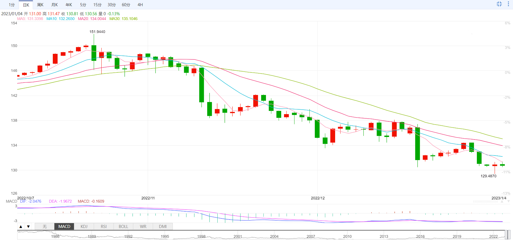513x248 pixels.
Task: Click the 2010 point on overview timeline
Action: pos(347,236)
